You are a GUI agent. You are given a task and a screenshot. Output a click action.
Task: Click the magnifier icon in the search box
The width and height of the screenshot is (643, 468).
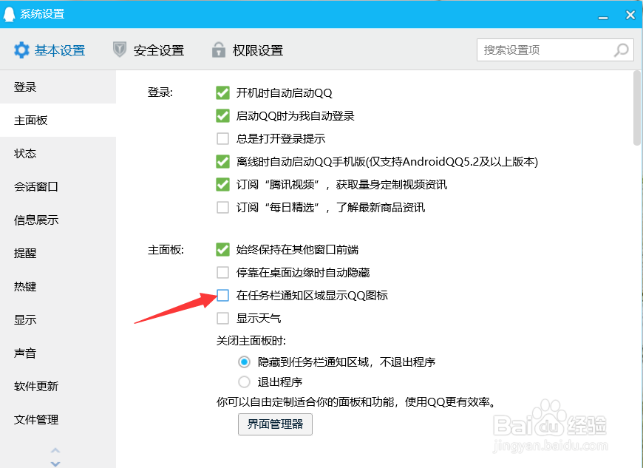click(622, 50)
